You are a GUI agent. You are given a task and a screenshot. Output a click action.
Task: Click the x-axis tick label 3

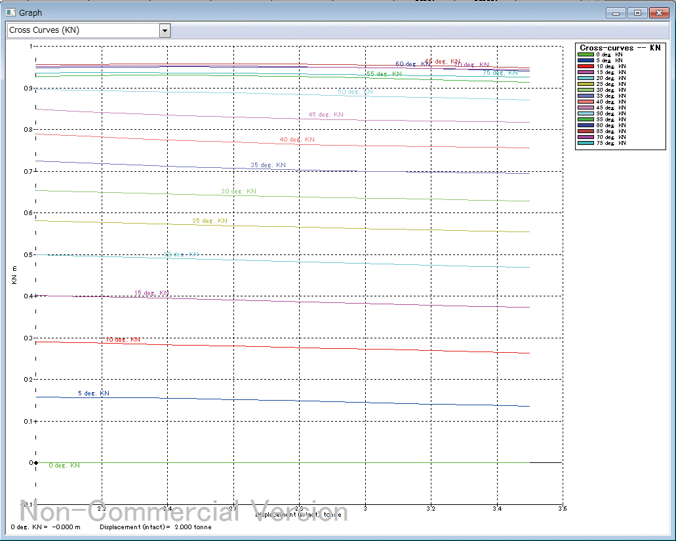(365, 509)
